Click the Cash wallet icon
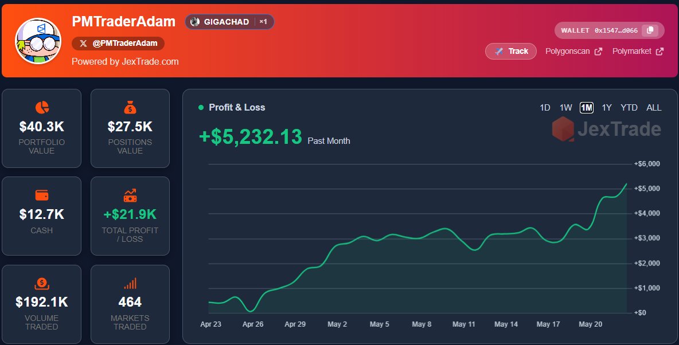Viewport: 679px width, 345px height. tap(41, 195)
